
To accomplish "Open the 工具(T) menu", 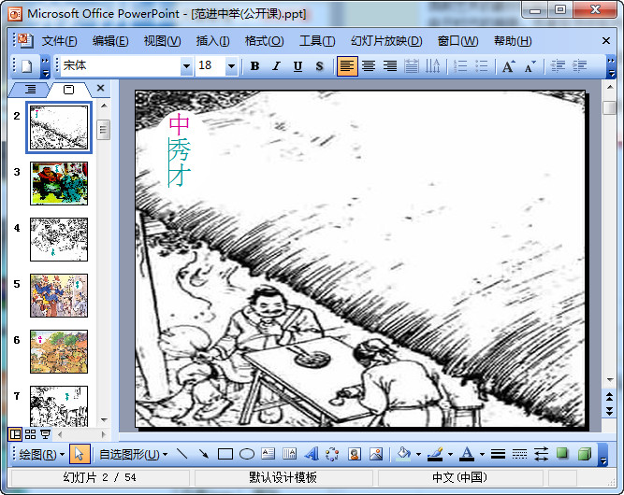I will click(317, 41).
